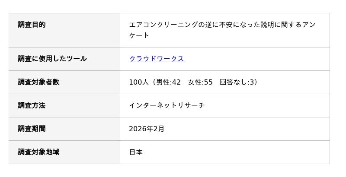Click the 調査方法 row label

tap(32, 105)
